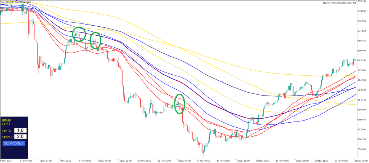
Task: Click the green circle near 13 Nov 14:00
Action: [x=179, y=104]
